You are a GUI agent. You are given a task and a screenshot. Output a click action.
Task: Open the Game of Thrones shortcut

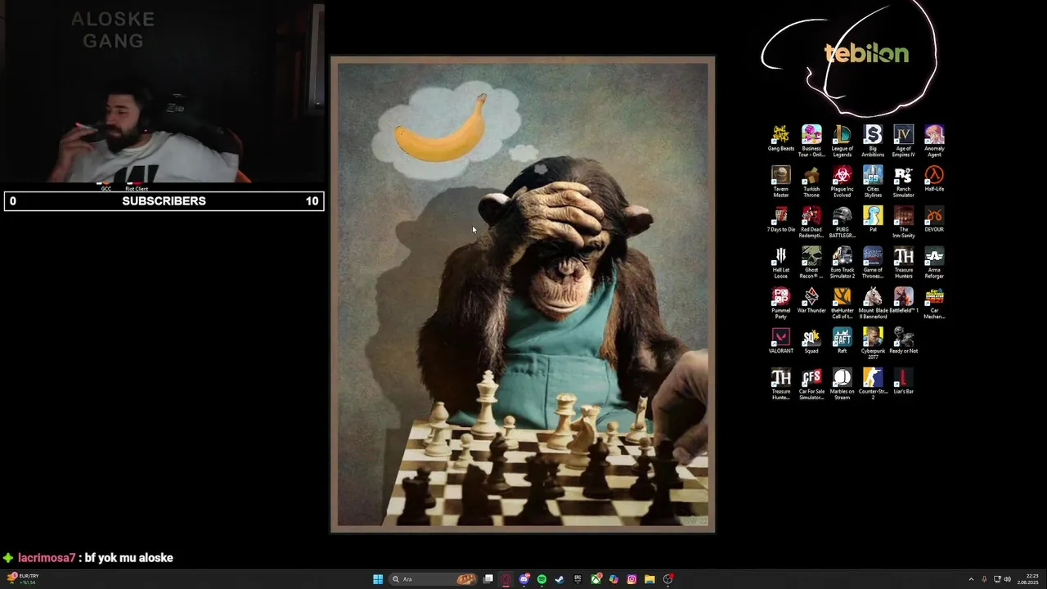click(873, 263)
